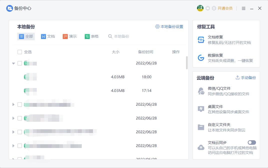This screenshot has width=268, height=168.
Task: Click the 文档云同步 cloud icon
Action: tap(200, 147)
